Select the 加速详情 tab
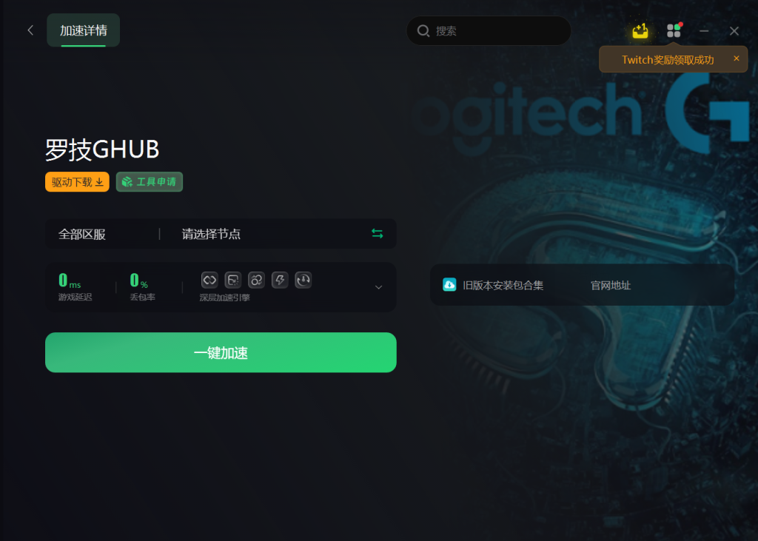The image size is (758, 541). point(83,30)
